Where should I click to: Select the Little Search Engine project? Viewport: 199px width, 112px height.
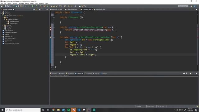pyautogui.click(x=9, y=38)
